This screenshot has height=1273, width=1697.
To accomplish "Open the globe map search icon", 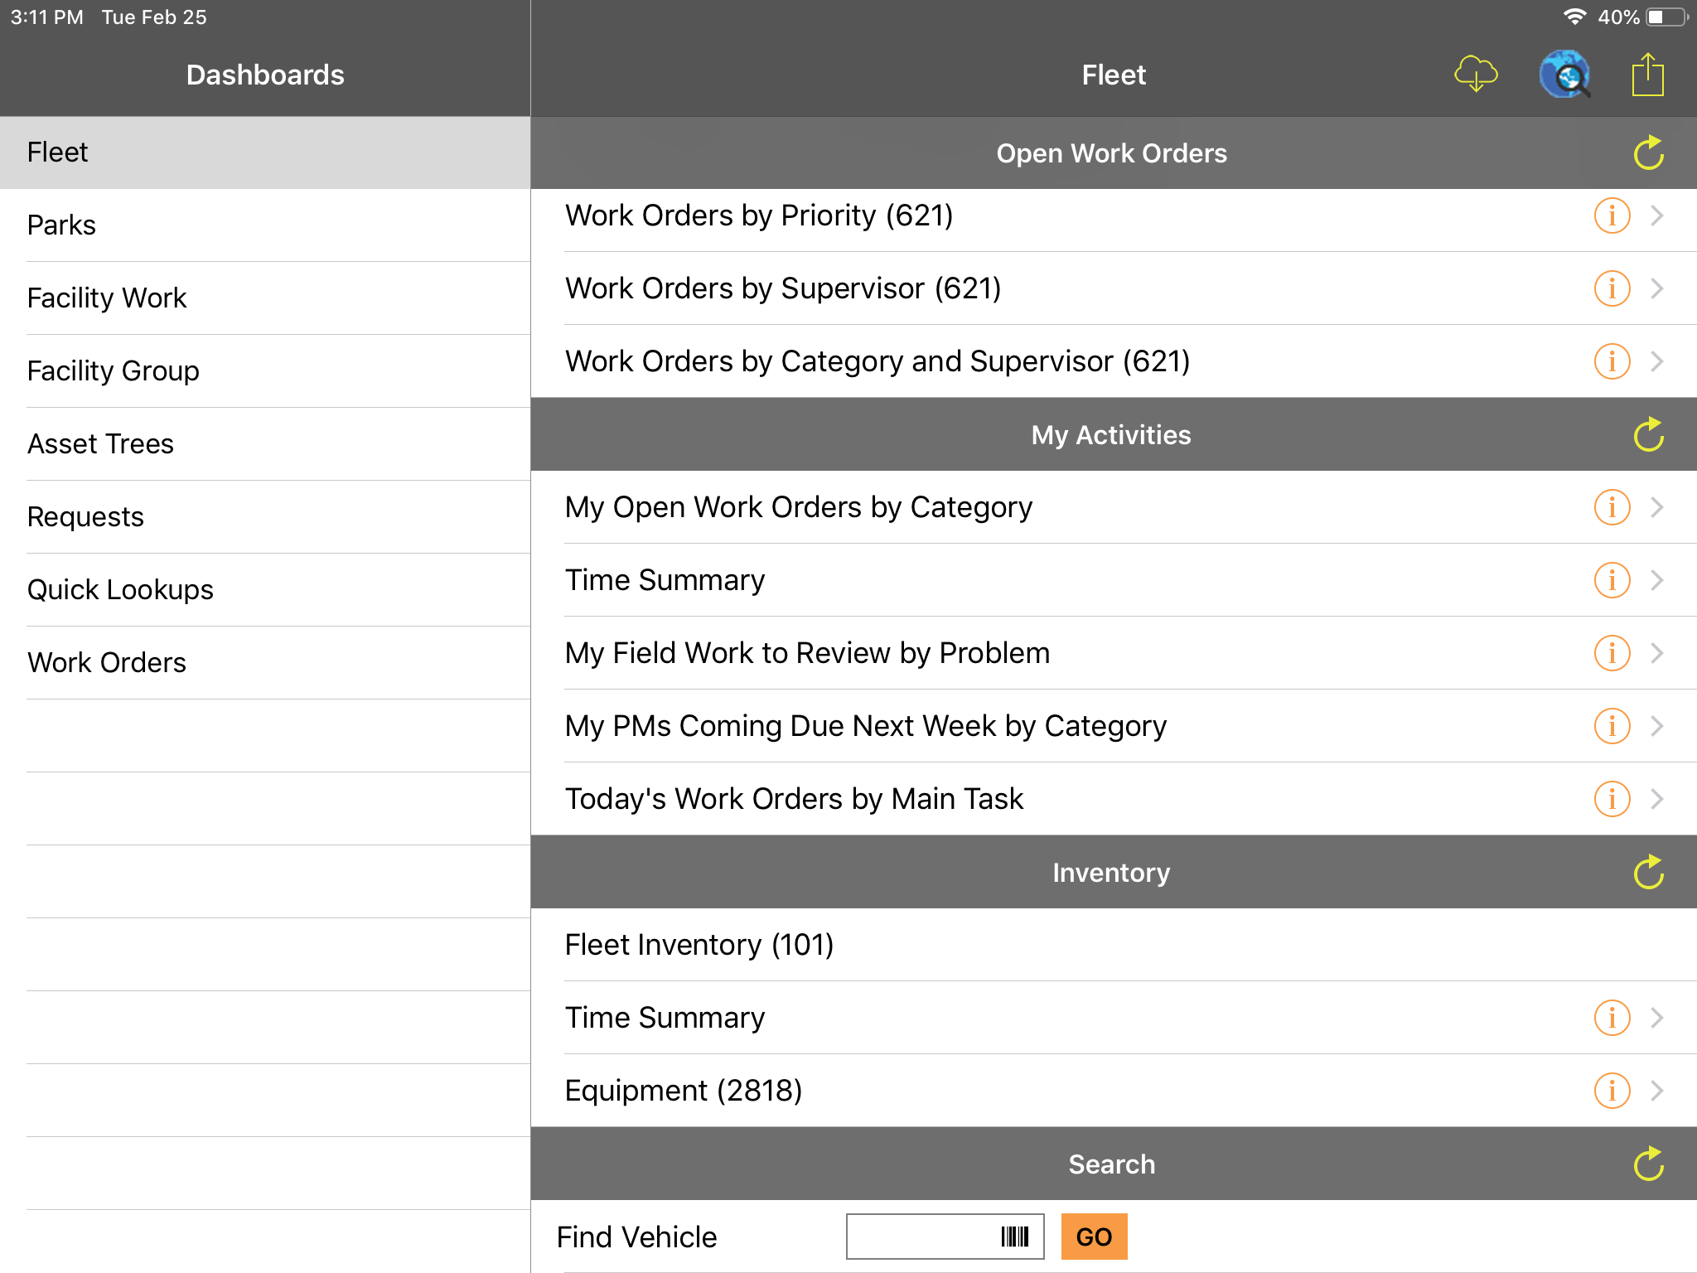I will coord(1564,75).
